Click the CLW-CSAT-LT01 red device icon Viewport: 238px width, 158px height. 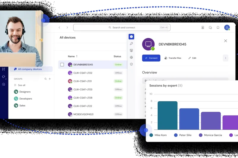click(x=70, y=81)
